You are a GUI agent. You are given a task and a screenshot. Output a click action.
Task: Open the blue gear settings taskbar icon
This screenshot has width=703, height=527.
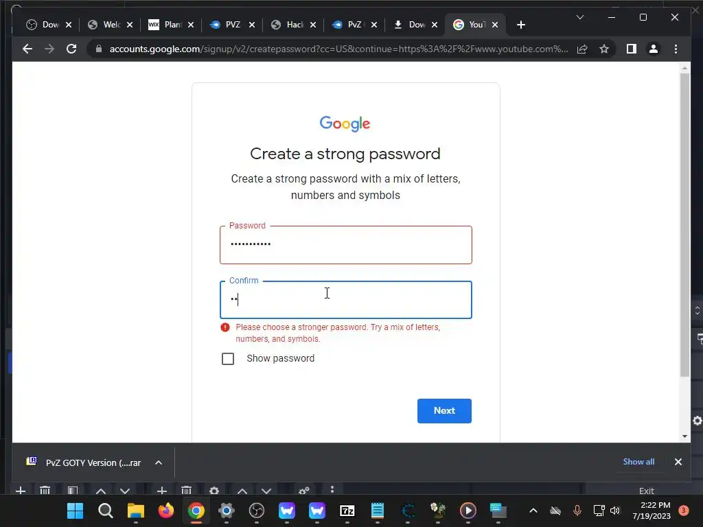coord(227,511)
